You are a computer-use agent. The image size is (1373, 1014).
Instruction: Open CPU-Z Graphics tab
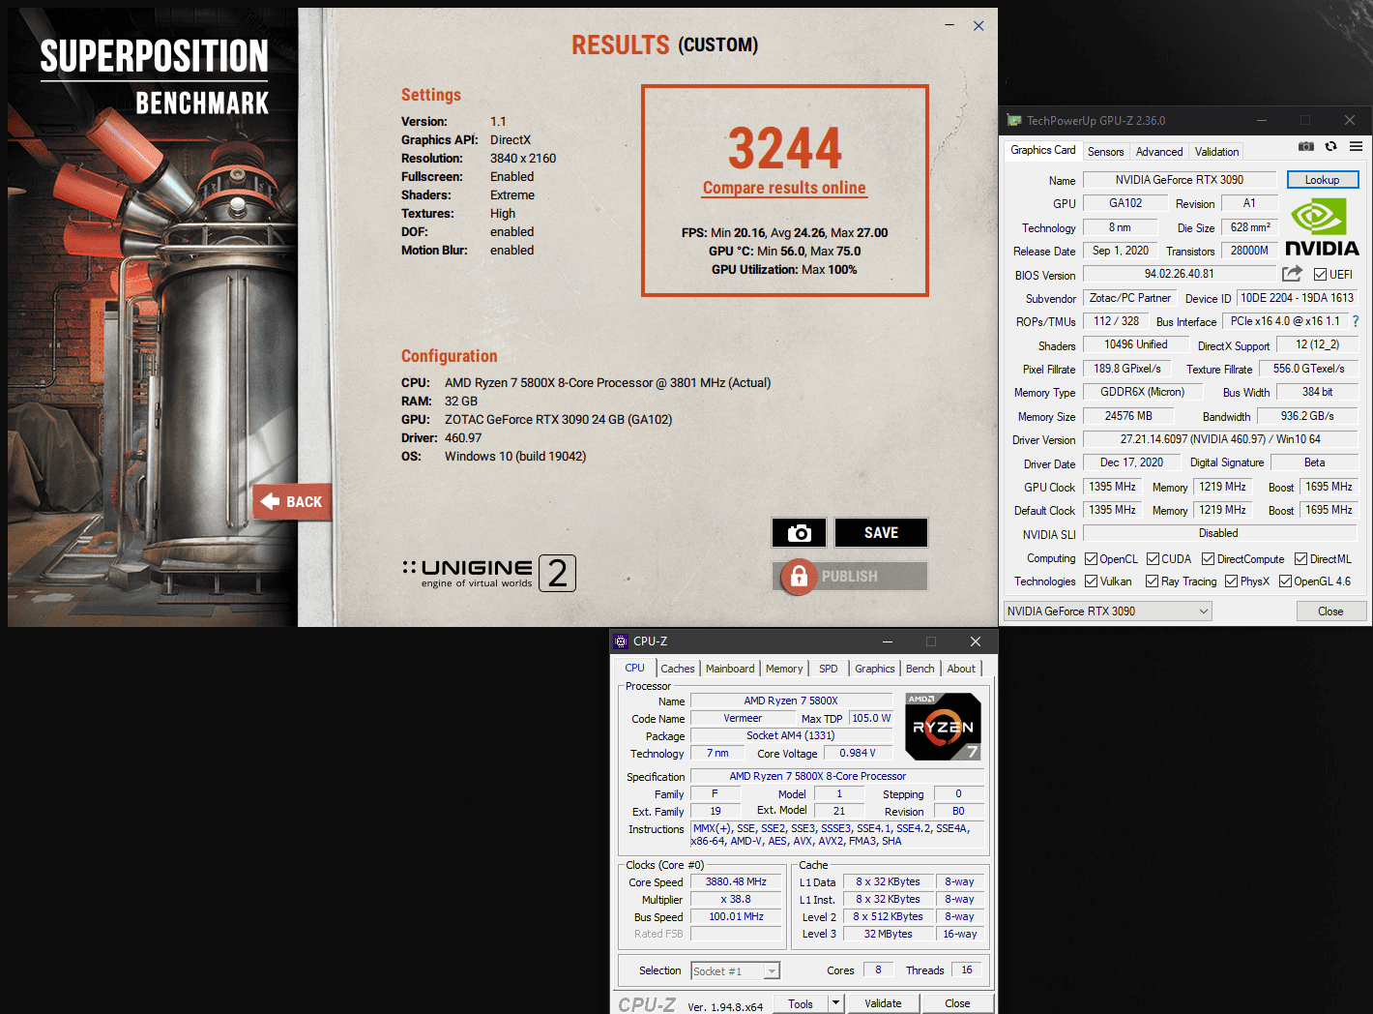tap(874, 669)
